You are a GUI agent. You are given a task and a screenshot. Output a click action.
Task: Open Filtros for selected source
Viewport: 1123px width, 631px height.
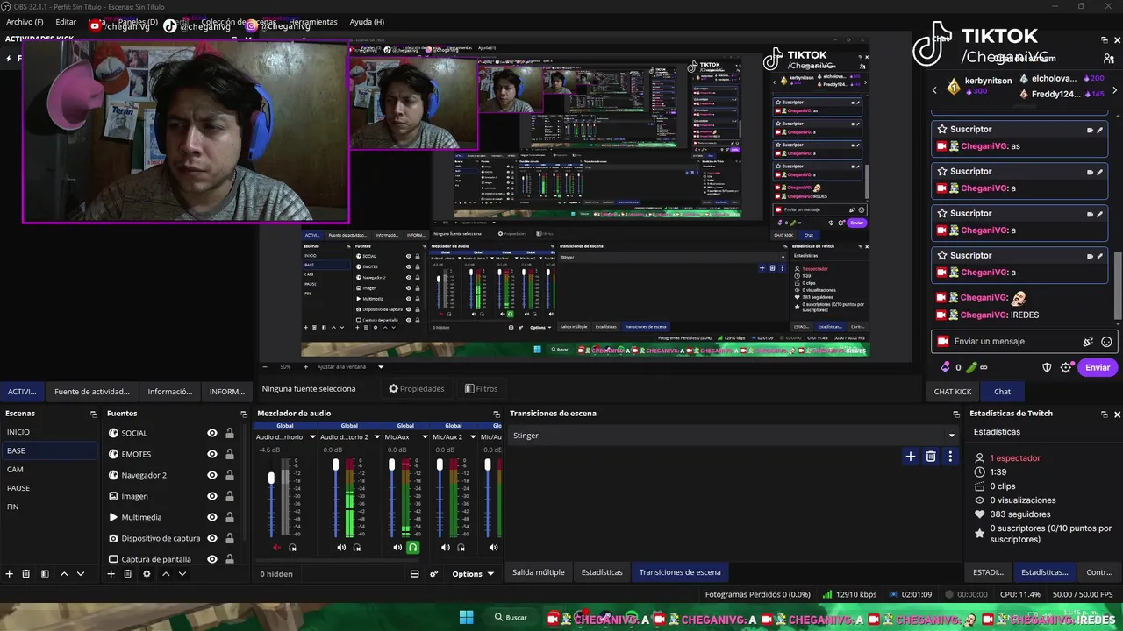[x=481, y=389]
